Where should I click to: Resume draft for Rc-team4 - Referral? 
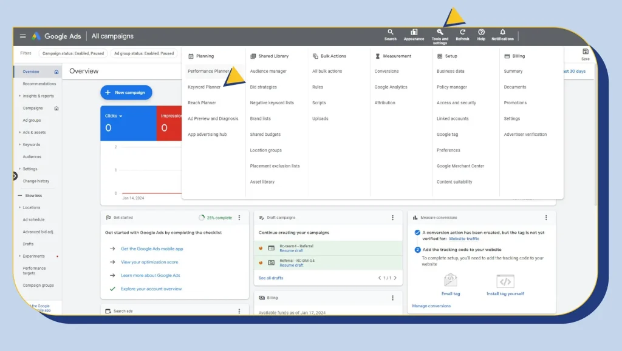tap(291, 251)
